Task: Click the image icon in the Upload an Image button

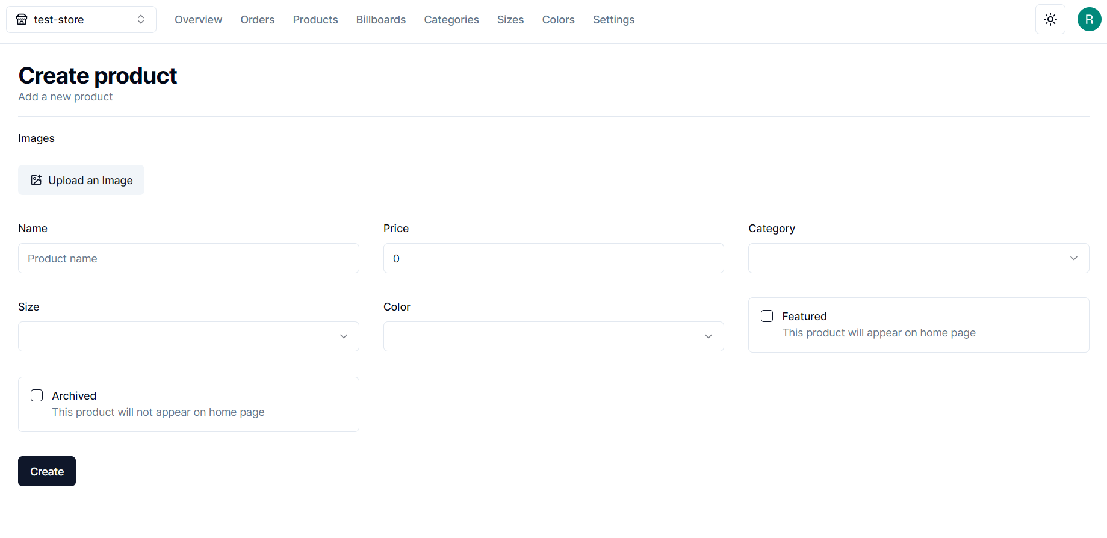Action: point(36,180)
